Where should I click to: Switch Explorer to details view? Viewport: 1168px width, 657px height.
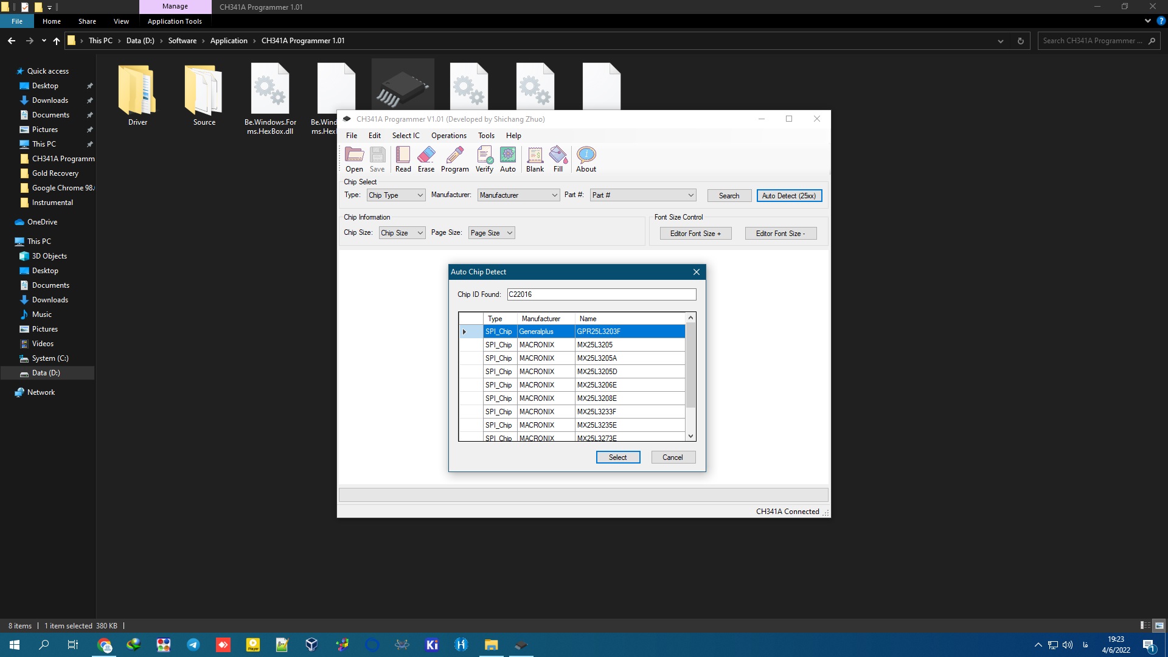[1145, 625]
